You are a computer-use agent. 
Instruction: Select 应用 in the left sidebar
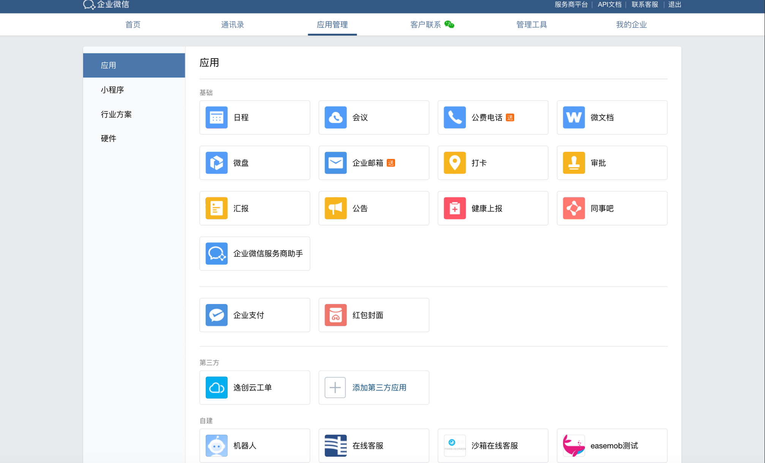pos(134,65)
